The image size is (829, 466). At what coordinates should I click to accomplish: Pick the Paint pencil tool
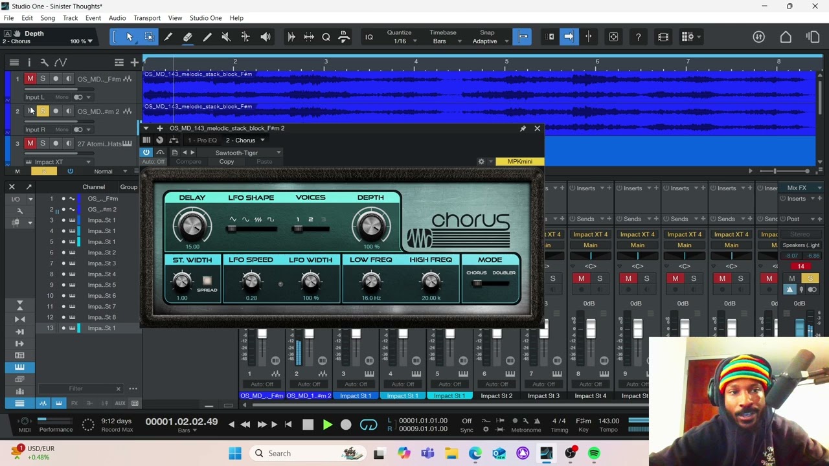click(x=207, y=37)
